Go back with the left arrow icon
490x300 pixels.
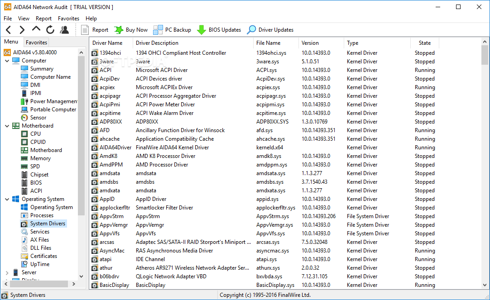coord(9,30)
